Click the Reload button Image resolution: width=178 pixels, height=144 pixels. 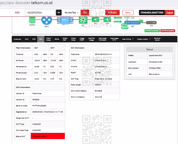click(150, 49)
